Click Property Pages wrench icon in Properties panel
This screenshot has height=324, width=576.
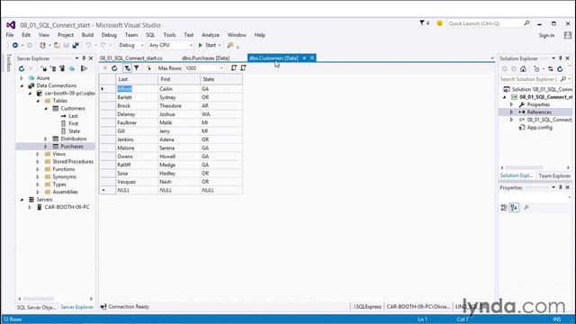coord(526,208)
